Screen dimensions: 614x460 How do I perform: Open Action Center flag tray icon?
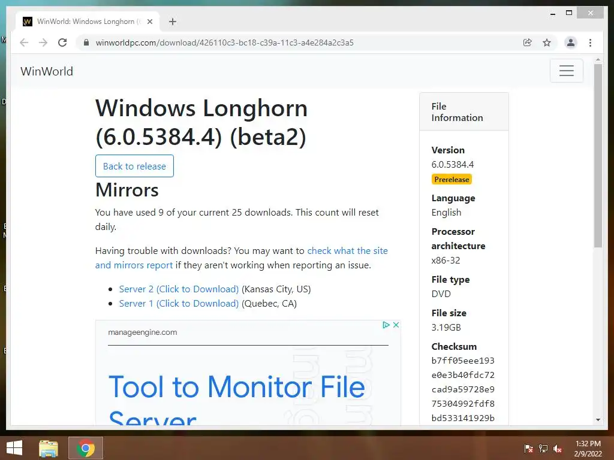(x=528, y=449)
